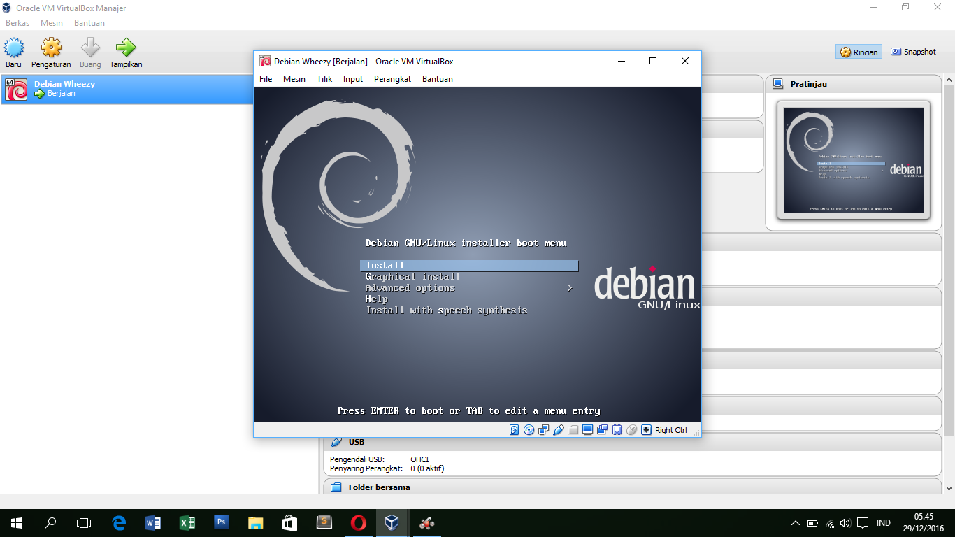The height and width of the screenshot is (537, 955).
Task: Click the hard disk indicator in VM status bar
Action: click(x=515, y=430)
